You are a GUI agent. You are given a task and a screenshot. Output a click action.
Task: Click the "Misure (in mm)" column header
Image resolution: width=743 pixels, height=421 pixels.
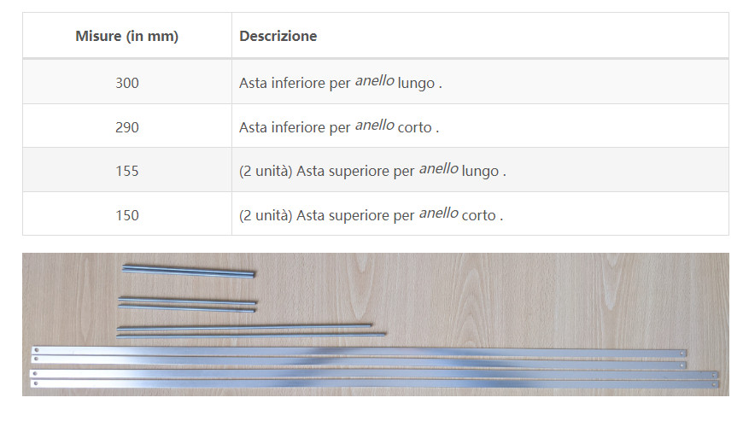(127, 36)
